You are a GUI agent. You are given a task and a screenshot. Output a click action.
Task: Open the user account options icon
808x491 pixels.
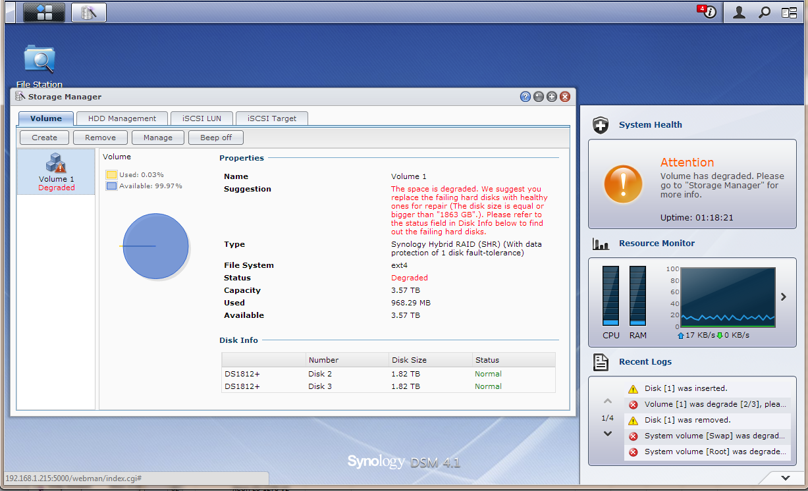pyautogui.click(x=739, y=13)
